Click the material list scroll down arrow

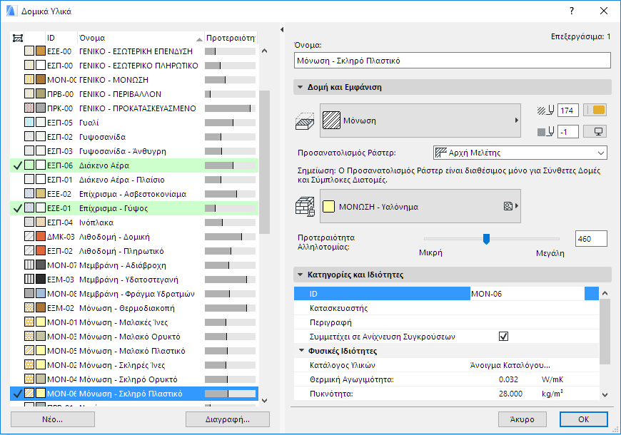[265, 400]
